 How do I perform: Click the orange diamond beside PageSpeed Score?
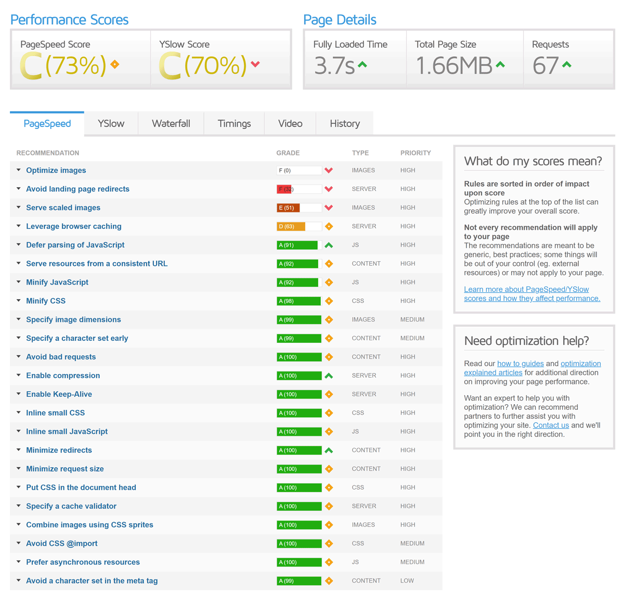115,65
